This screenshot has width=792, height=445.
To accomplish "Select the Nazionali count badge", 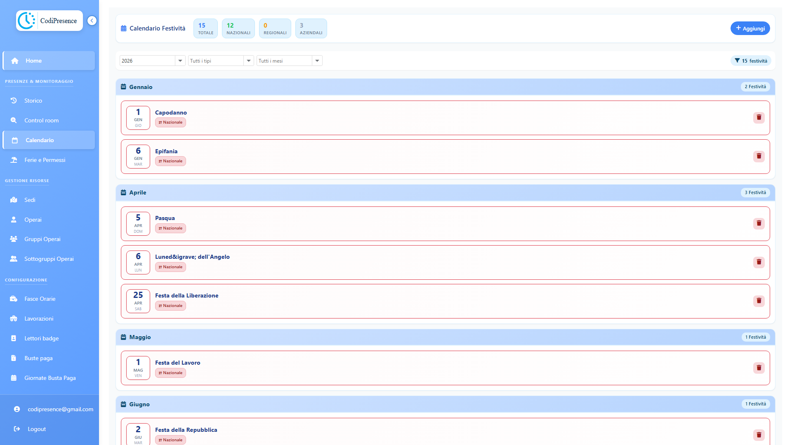I will pyautogui.click(x=238, y=28).
